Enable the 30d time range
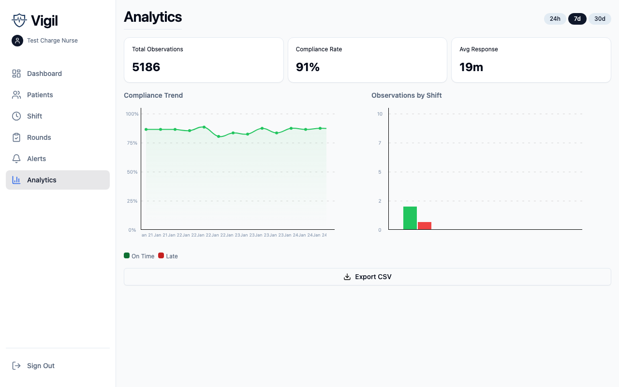The height and width of the screenshot is (387, 619). 600,18
